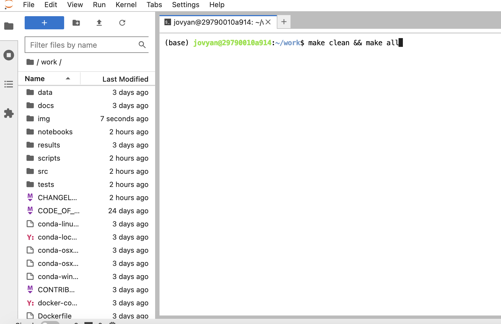Screen dimensions: 501x324
Task: Click the folder icon beside notebooks
Action: tap(30, 132)
